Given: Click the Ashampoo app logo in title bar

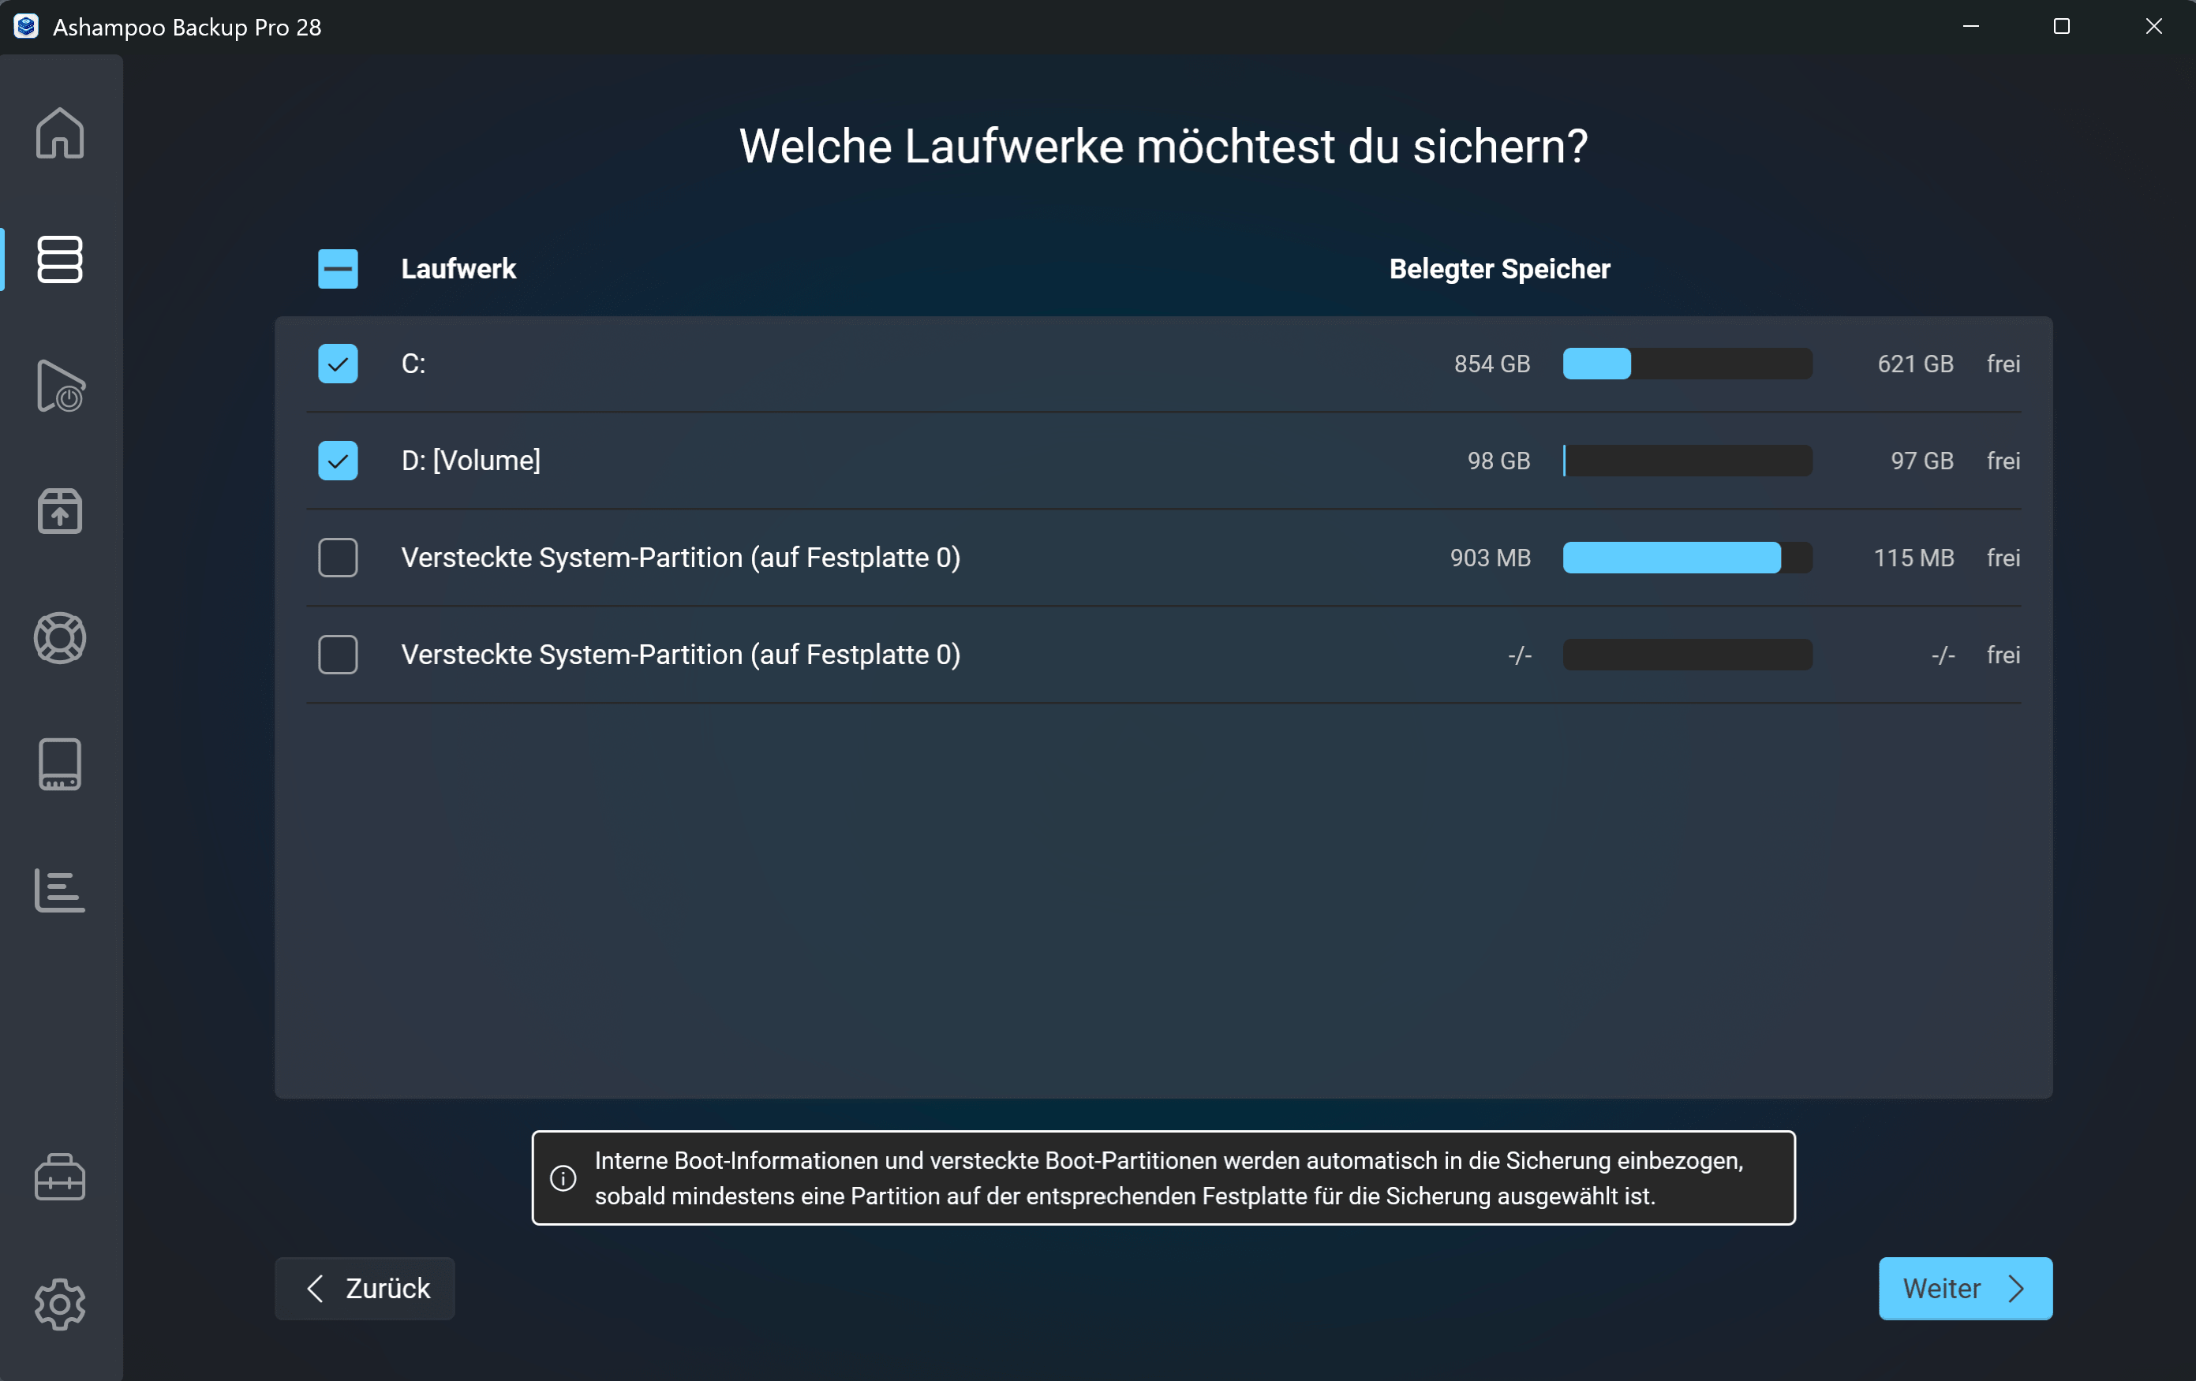Looking at the screenshot, I should coord(25,27).
